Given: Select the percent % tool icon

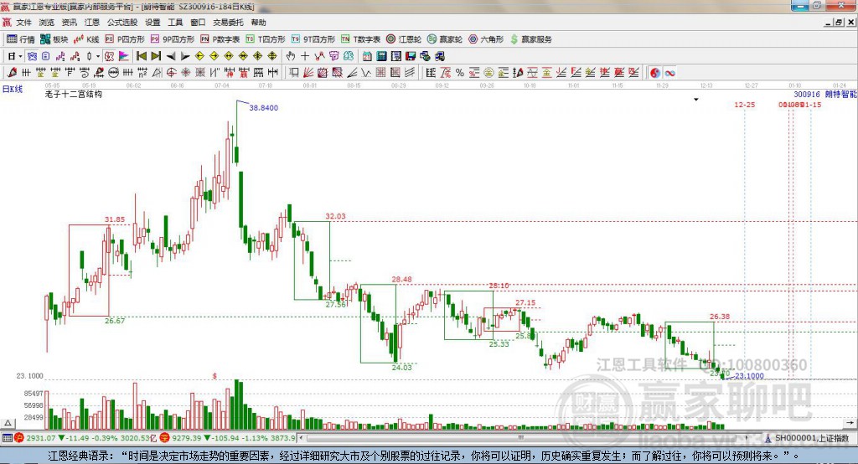Looking at the screenshot, I should tap(460, 72).
